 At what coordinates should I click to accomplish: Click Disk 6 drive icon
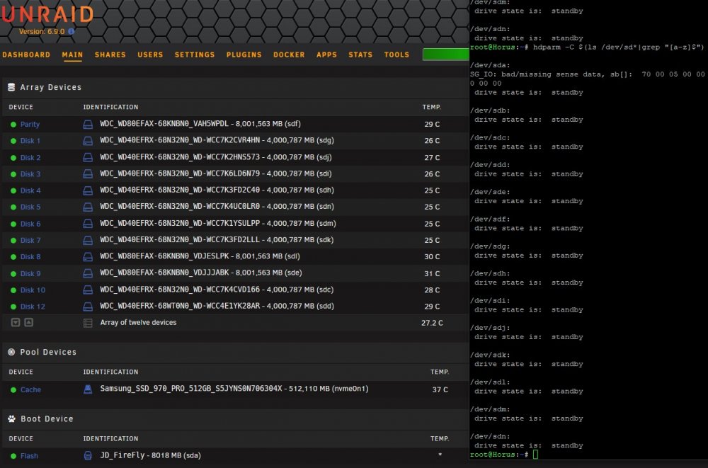point(88,224)
